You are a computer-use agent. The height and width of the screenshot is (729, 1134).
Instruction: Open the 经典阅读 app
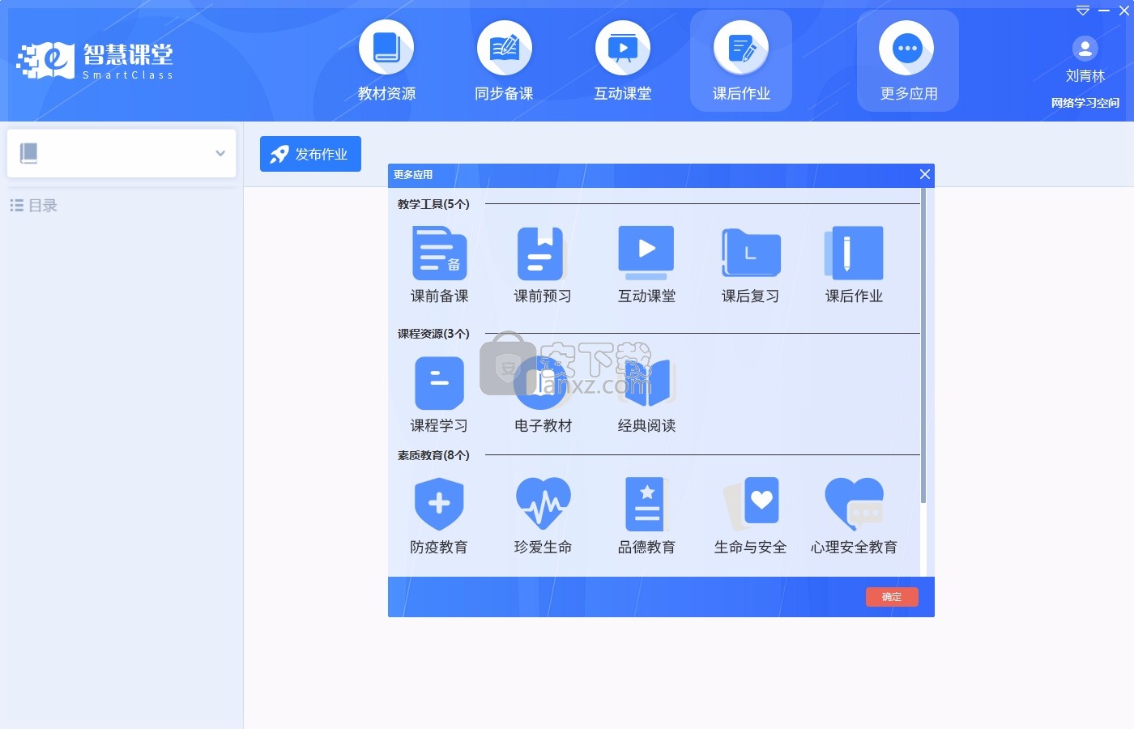click(x=646, y=394)
